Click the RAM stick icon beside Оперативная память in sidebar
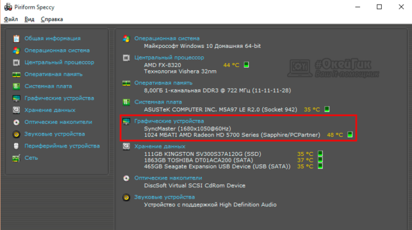The height and width of the screenshot is (230, 412). (x=16, y=74)
